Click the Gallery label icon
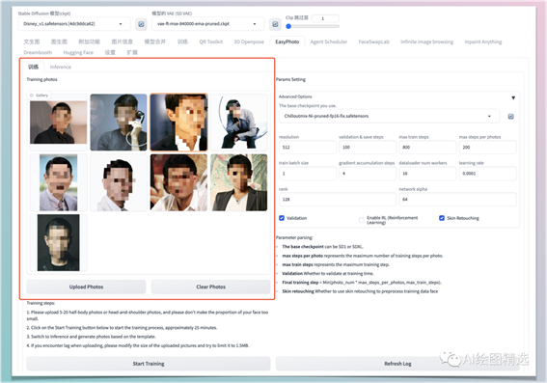This screenshot has width=547, height=383. 32,96
